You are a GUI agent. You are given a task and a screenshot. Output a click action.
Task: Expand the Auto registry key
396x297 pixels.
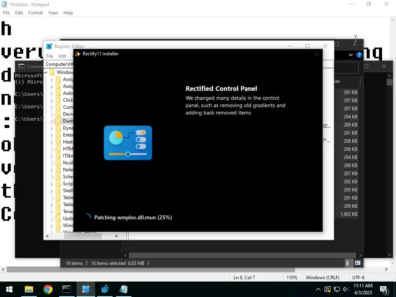(51, 94)
